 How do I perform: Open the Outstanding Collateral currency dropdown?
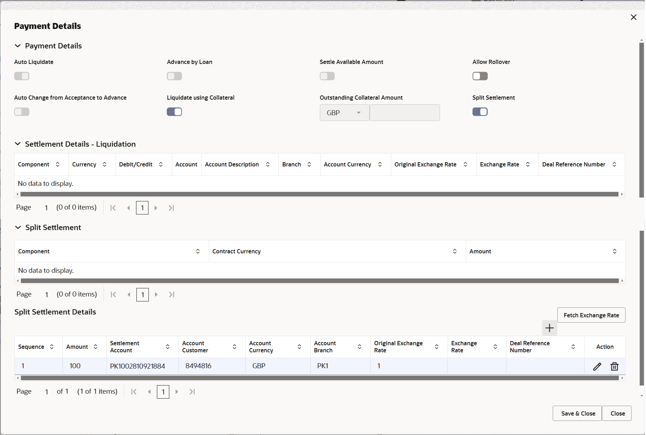359,112
